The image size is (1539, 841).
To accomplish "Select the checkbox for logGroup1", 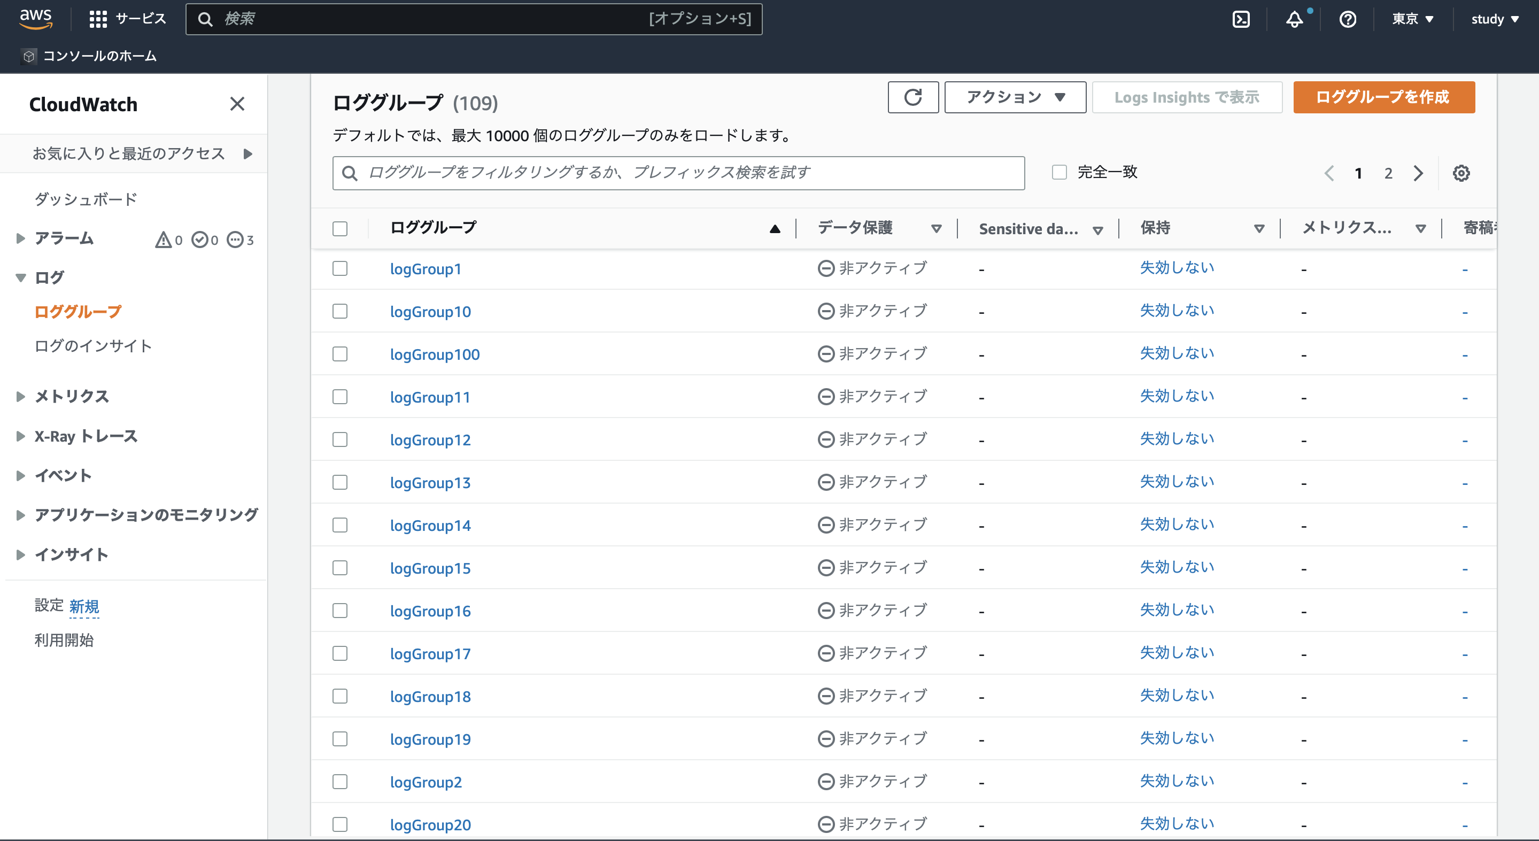I will (x=340, y=269).
